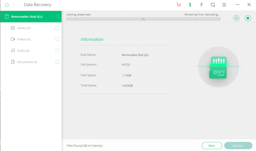The image size is (256, 151).
Task: Pause the scanning process
Action: (236, 18)
